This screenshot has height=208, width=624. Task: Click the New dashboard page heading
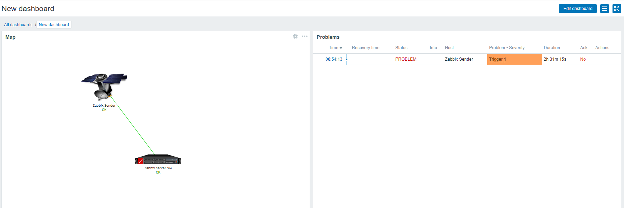(x=28, y=9)
